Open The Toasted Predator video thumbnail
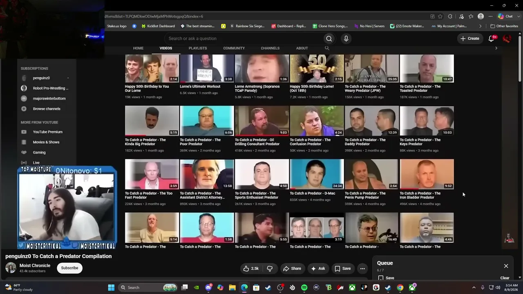Viewport: 523px width, 294px height. tap(427, 69)
